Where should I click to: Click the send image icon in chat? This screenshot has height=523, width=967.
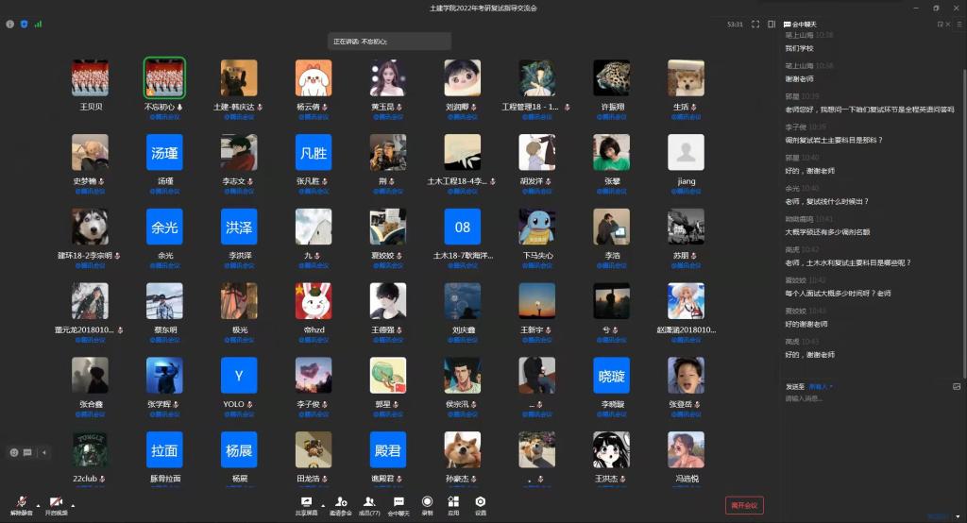[956, 386]
